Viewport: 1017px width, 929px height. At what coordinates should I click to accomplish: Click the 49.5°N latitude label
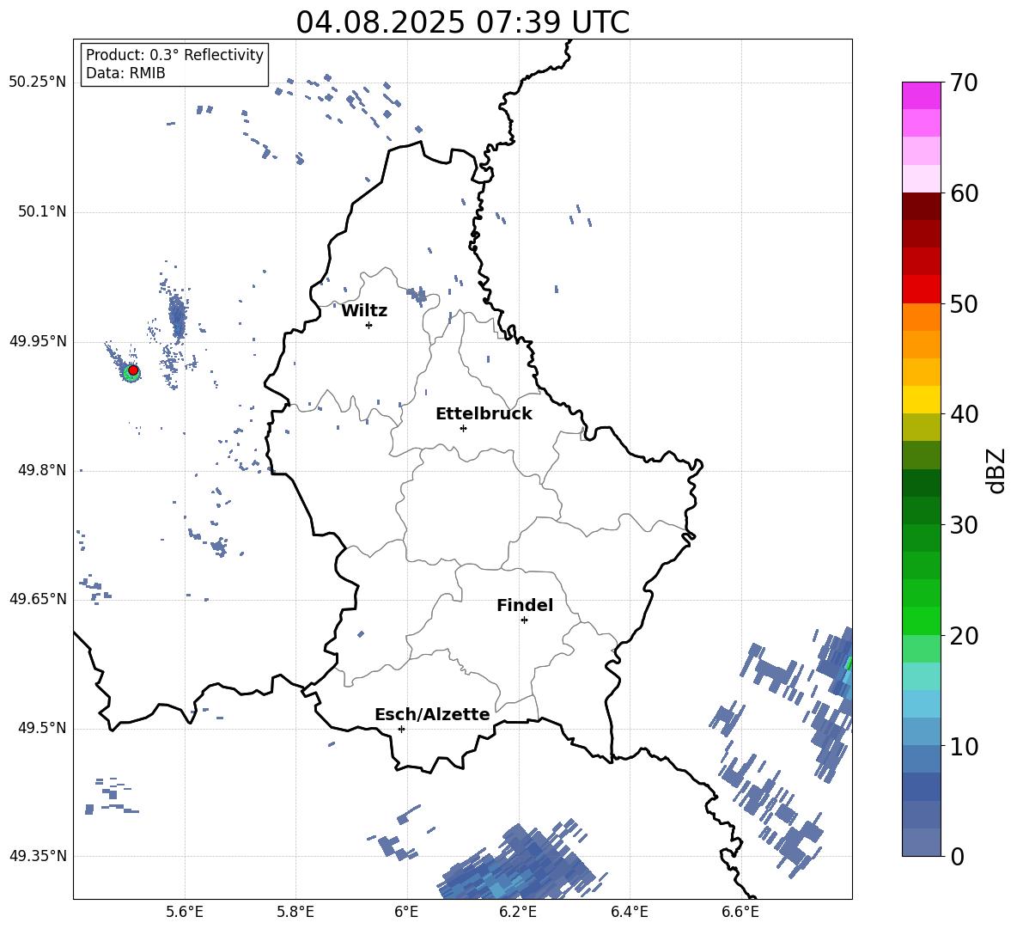pyautogui.click(x=42, y=728)
